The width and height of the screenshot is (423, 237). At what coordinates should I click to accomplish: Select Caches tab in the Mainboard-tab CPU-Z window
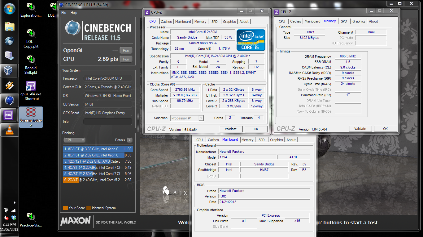pyautogui.click(x=213, y=140)
